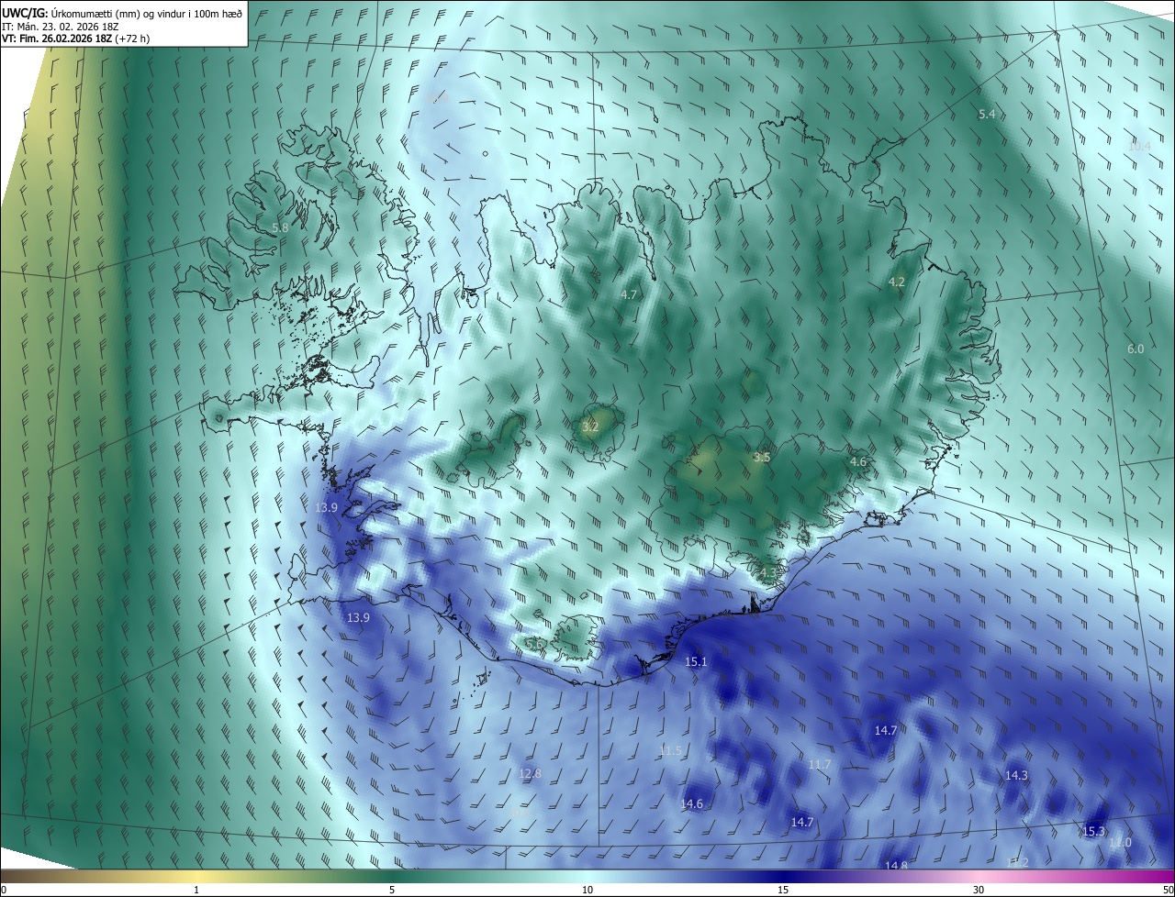Click the map value 10.4
This screenshot has width=1175, height=897.
(1138, 146)
